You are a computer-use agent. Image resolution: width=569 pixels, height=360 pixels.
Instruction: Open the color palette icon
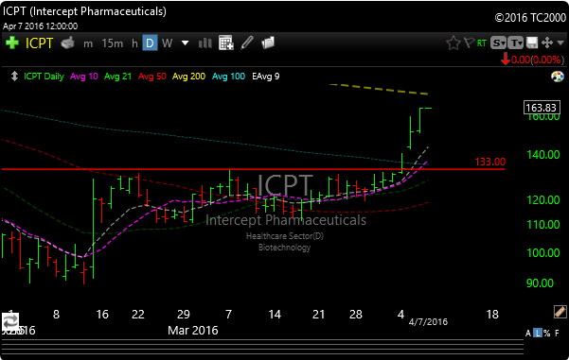[x=558, y=77]
